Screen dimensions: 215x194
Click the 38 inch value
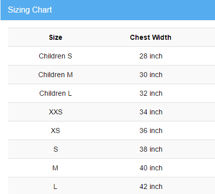(151, 149)
